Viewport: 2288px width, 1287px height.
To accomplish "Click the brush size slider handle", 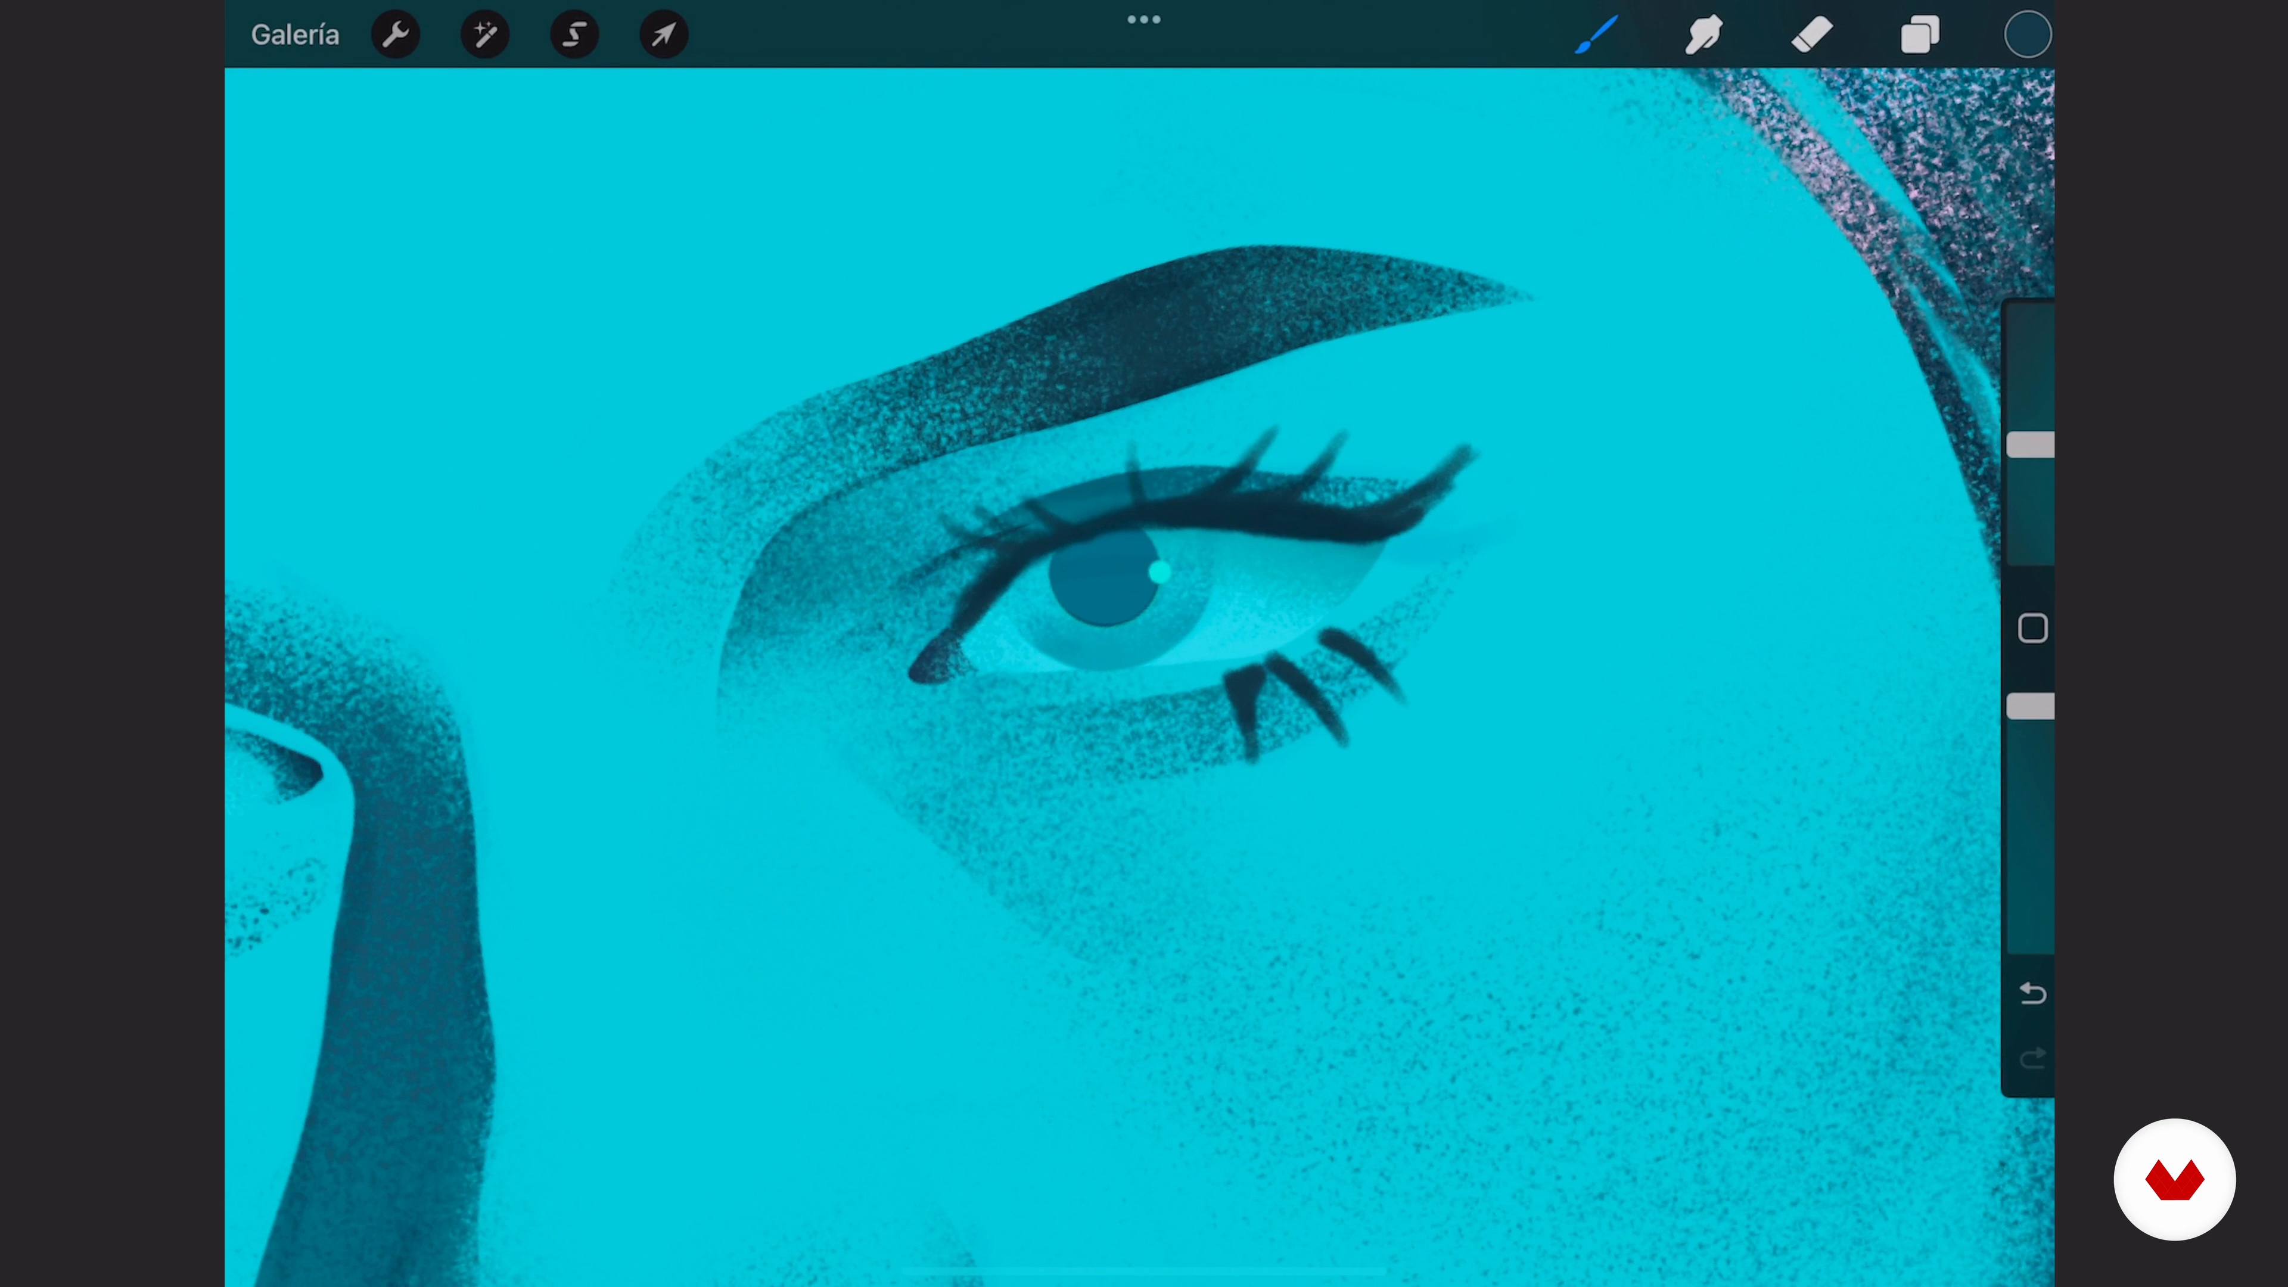I will (2031, 445).
